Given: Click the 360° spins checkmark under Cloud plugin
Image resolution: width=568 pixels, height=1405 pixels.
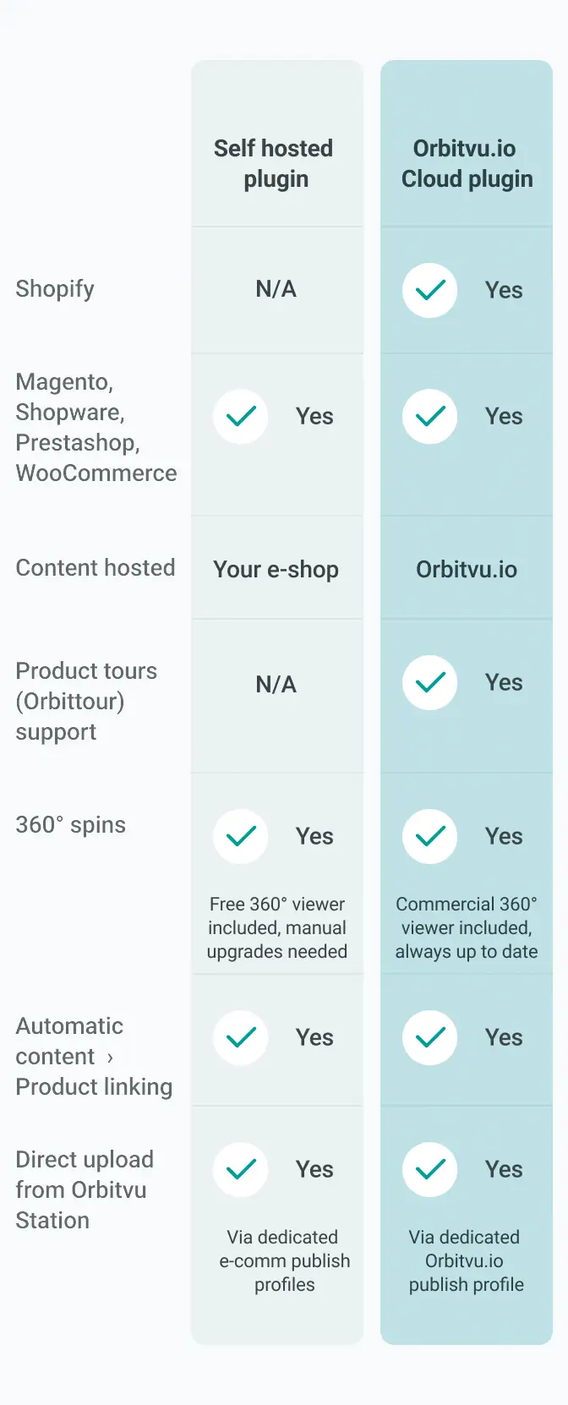Looking at the screenshot, I should pos(430,837).
